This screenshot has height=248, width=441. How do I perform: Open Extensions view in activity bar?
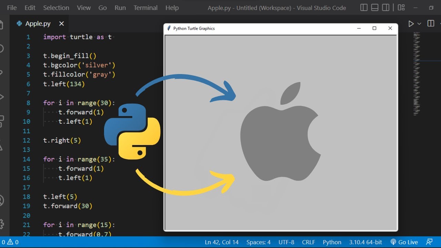click(1, 121)
